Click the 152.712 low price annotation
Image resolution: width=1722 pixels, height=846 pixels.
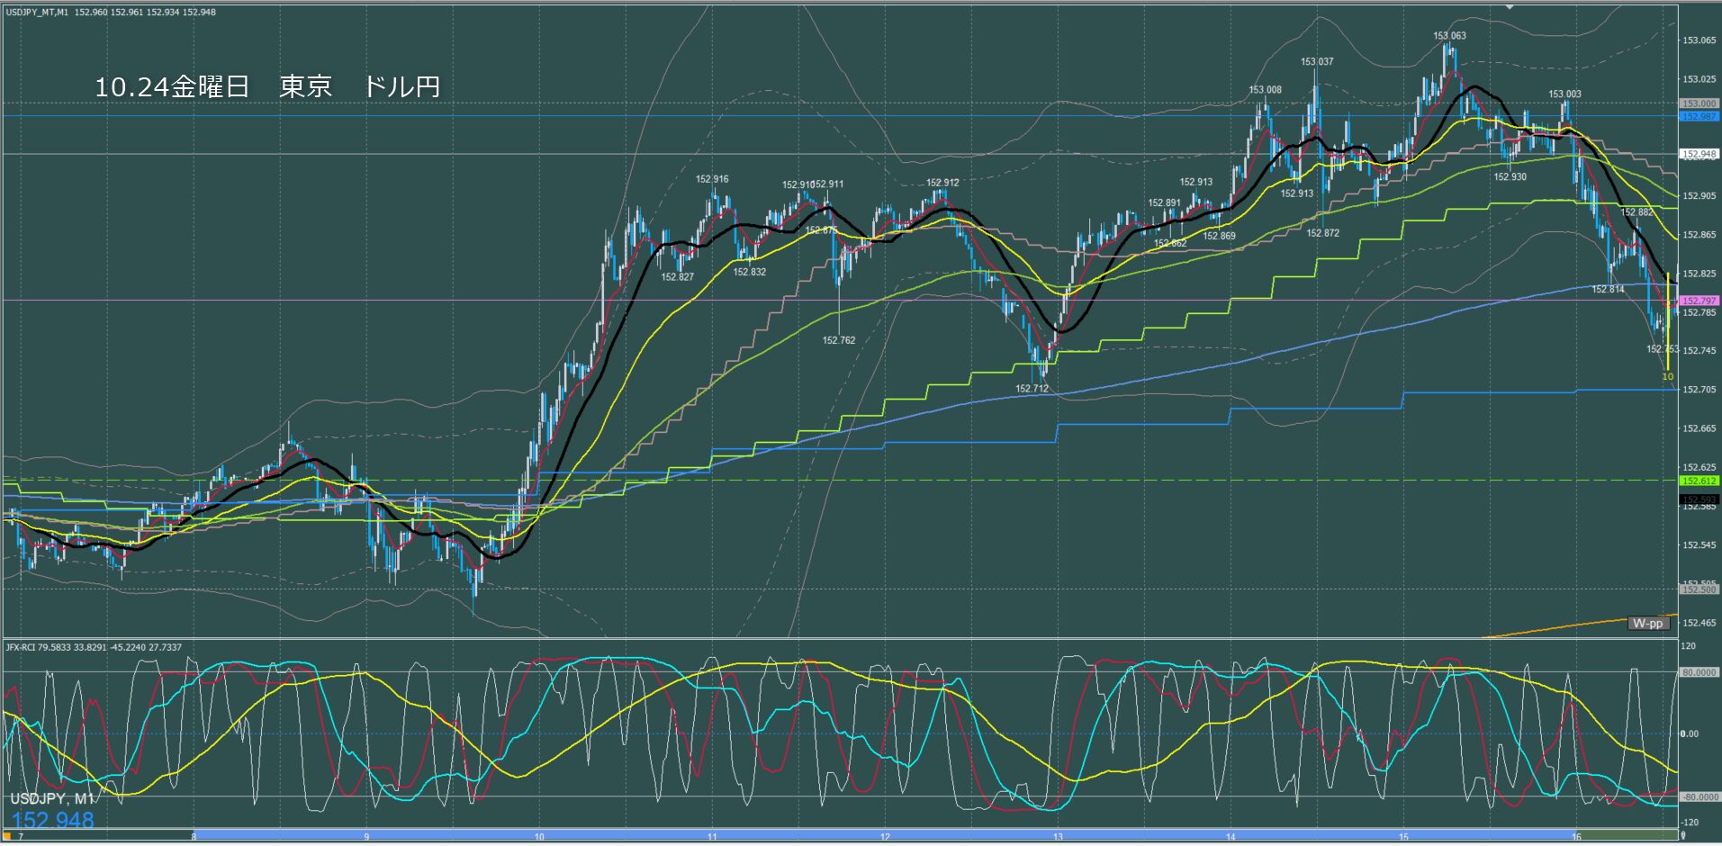click(1032, 389)
